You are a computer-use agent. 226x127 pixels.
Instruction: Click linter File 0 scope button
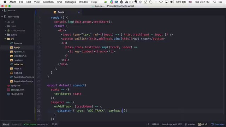tap(6, 125)
